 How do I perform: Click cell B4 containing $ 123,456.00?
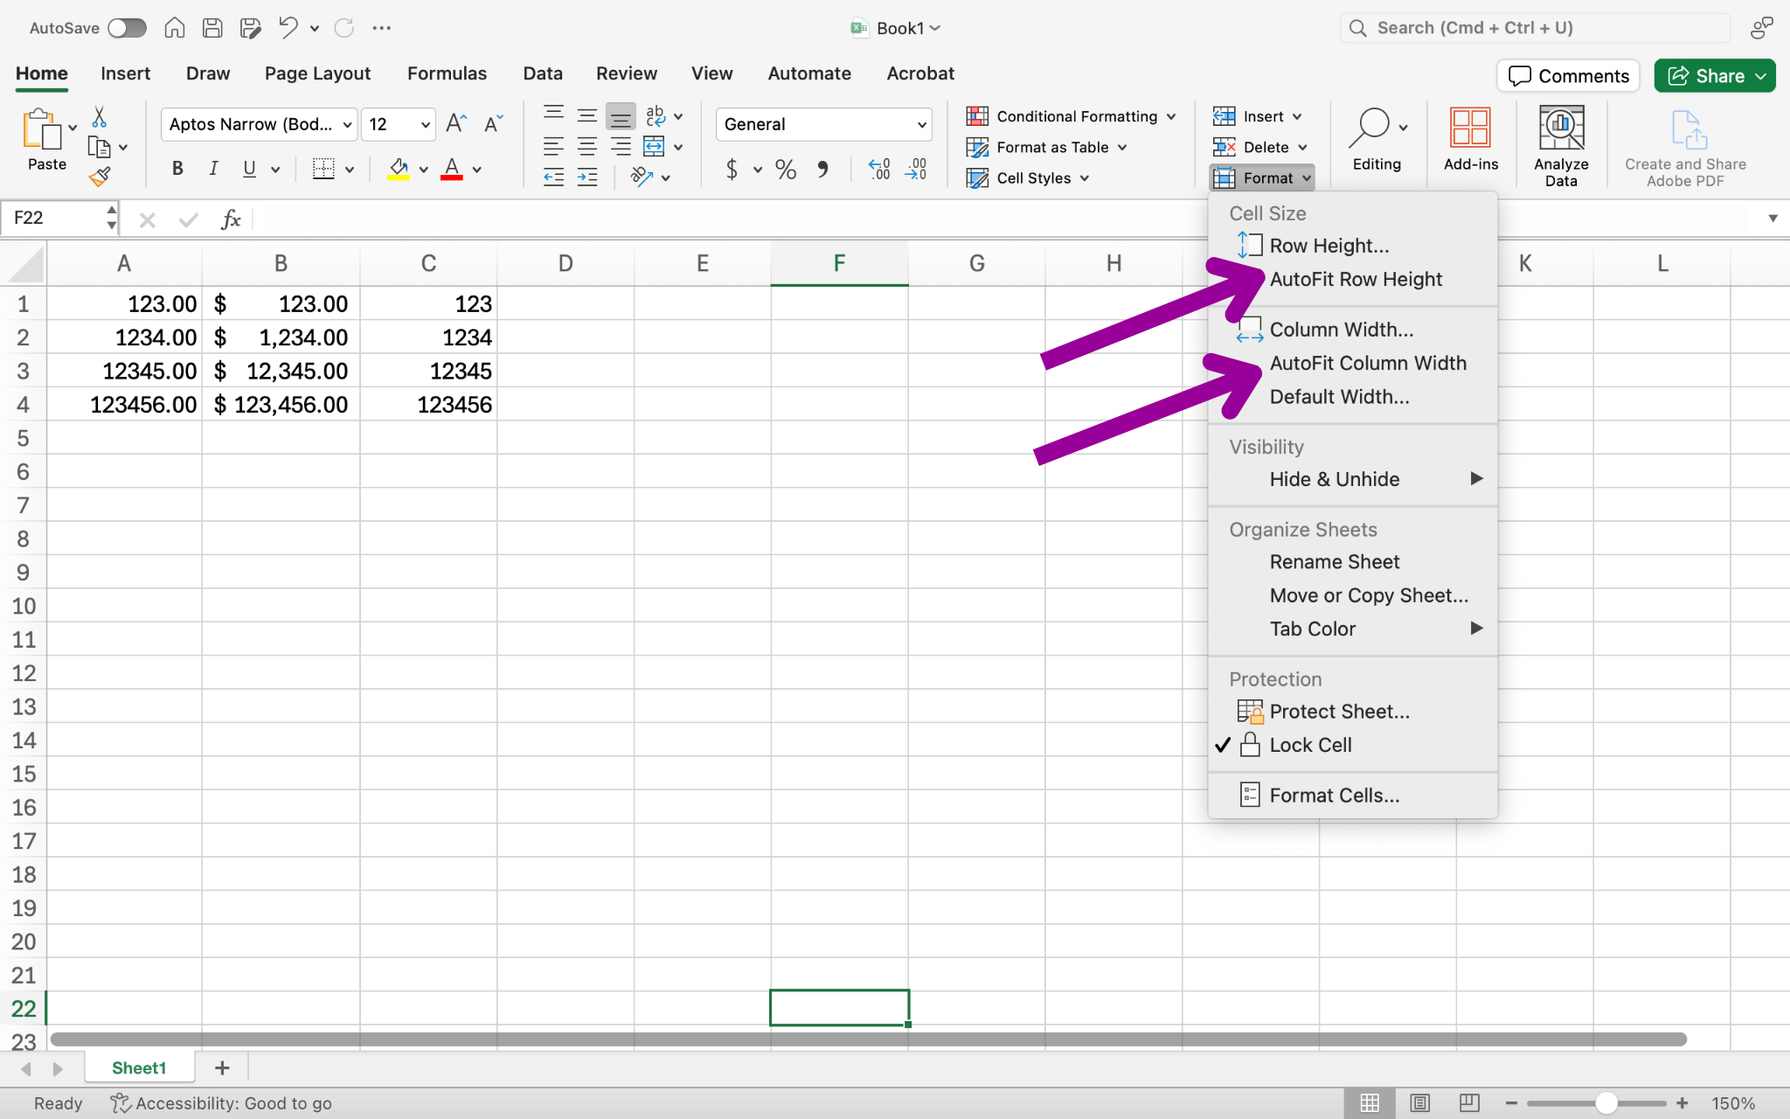click(281, 405)
